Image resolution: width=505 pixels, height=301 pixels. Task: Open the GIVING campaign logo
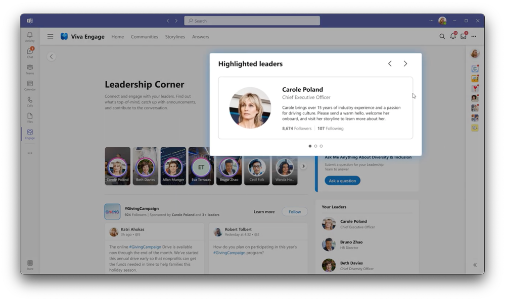tap(112, 212)
